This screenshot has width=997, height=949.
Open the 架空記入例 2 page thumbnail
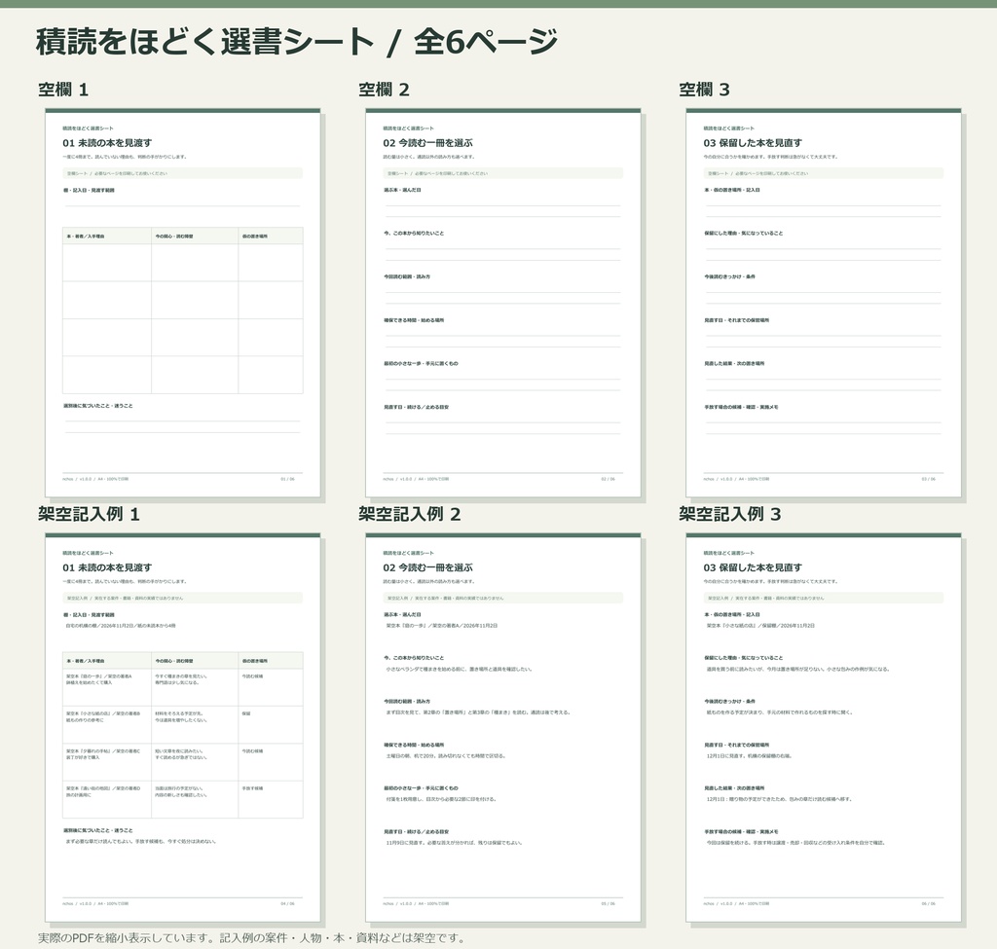coord(503,727)
